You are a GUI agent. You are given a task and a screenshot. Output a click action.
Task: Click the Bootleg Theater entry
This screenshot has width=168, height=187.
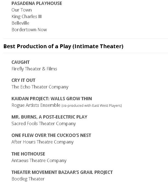(28, 179)
